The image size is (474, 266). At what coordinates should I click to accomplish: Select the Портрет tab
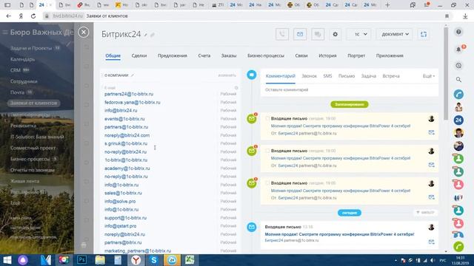pyautogui.click(x=356, y=56)
